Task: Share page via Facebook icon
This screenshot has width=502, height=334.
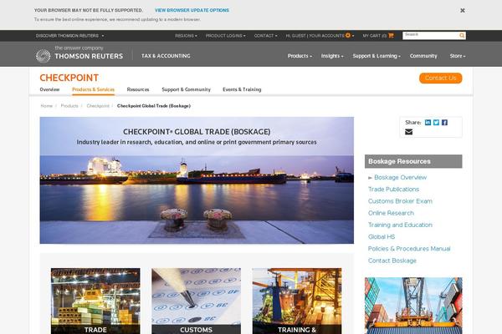Action: (x=444, y=123)
